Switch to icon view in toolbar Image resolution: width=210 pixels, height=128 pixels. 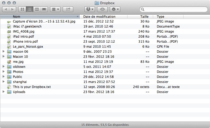(x=22, y=9)
